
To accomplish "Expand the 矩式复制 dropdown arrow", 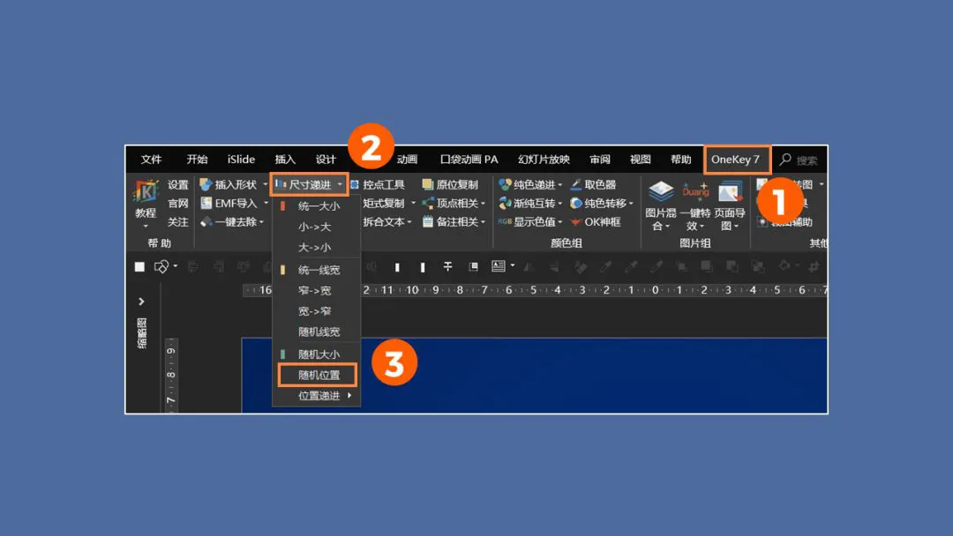I will click(413, 204).
